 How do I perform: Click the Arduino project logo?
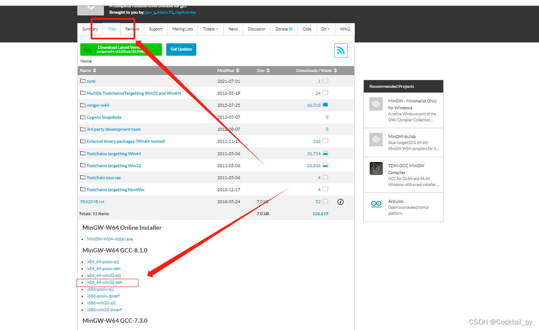click(376, 204)
